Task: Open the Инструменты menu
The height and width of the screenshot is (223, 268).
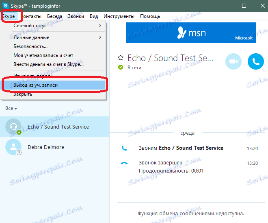Action: [119, 16]
